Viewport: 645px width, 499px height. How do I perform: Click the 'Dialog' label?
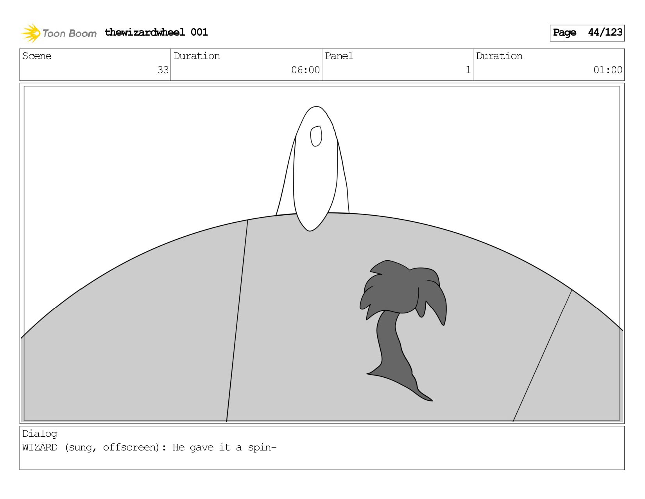(40, 434)
